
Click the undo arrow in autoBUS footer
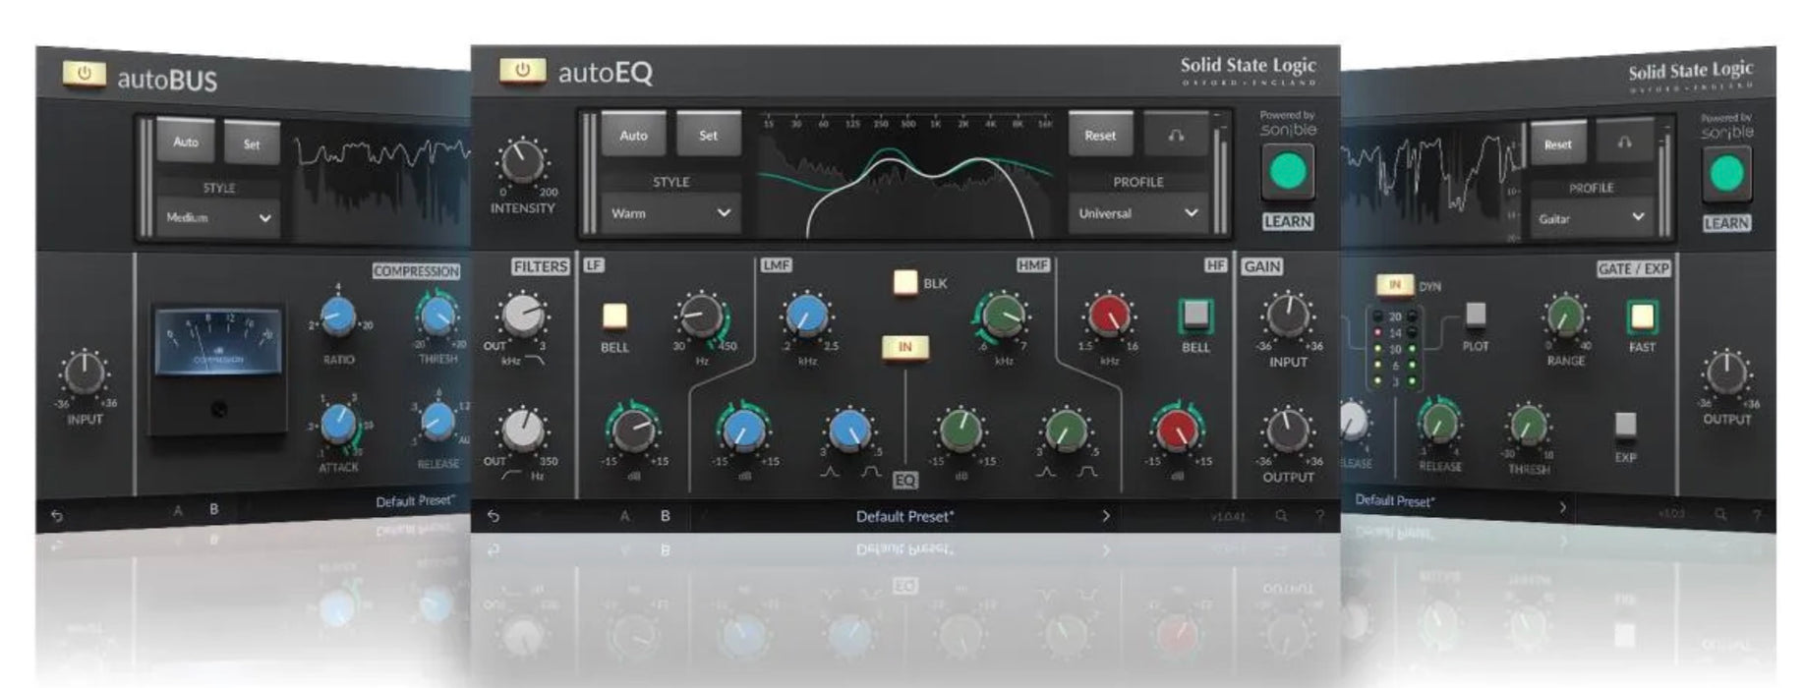[58, 515]
